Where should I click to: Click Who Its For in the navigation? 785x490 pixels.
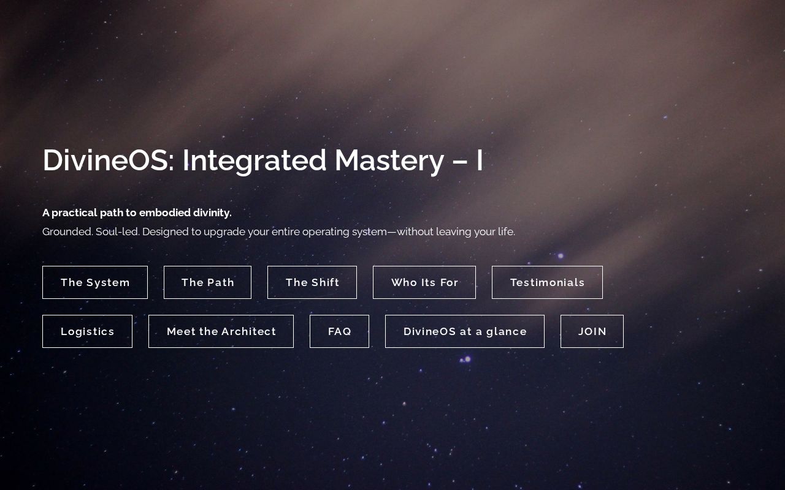(424, 282)
